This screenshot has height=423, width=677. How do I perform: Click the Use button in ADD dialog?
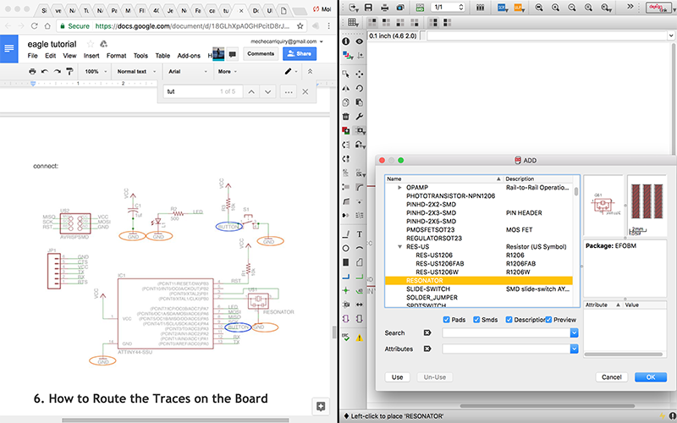[397, 377]
